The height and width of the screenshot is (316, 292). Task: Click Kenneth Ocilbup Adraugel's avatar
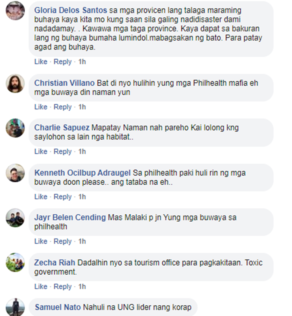(x=15, y=173)
